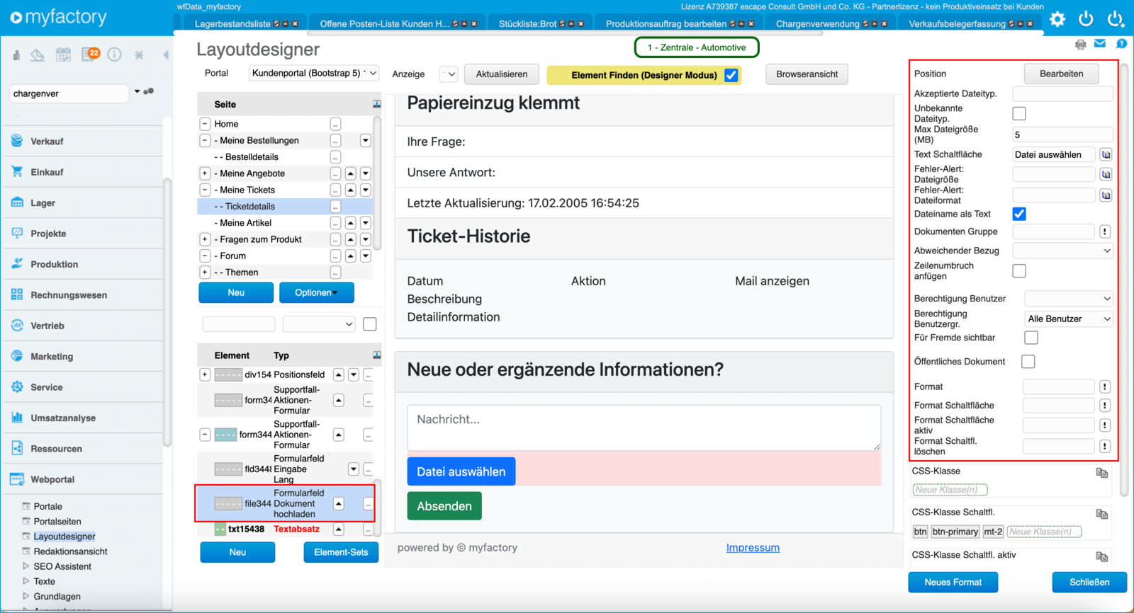The image size is (1134, 613).
Task: Click the printer icon at top right
Action: [x=1080, y=45]
